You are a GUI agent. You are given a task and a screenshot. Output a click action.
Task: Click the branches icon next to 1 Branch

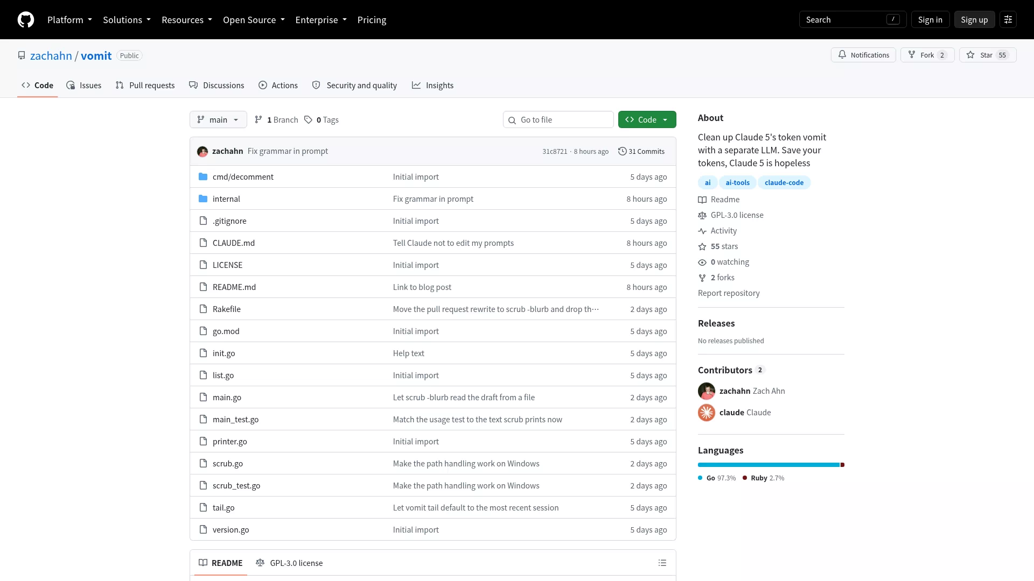click(x=258, y=120)
